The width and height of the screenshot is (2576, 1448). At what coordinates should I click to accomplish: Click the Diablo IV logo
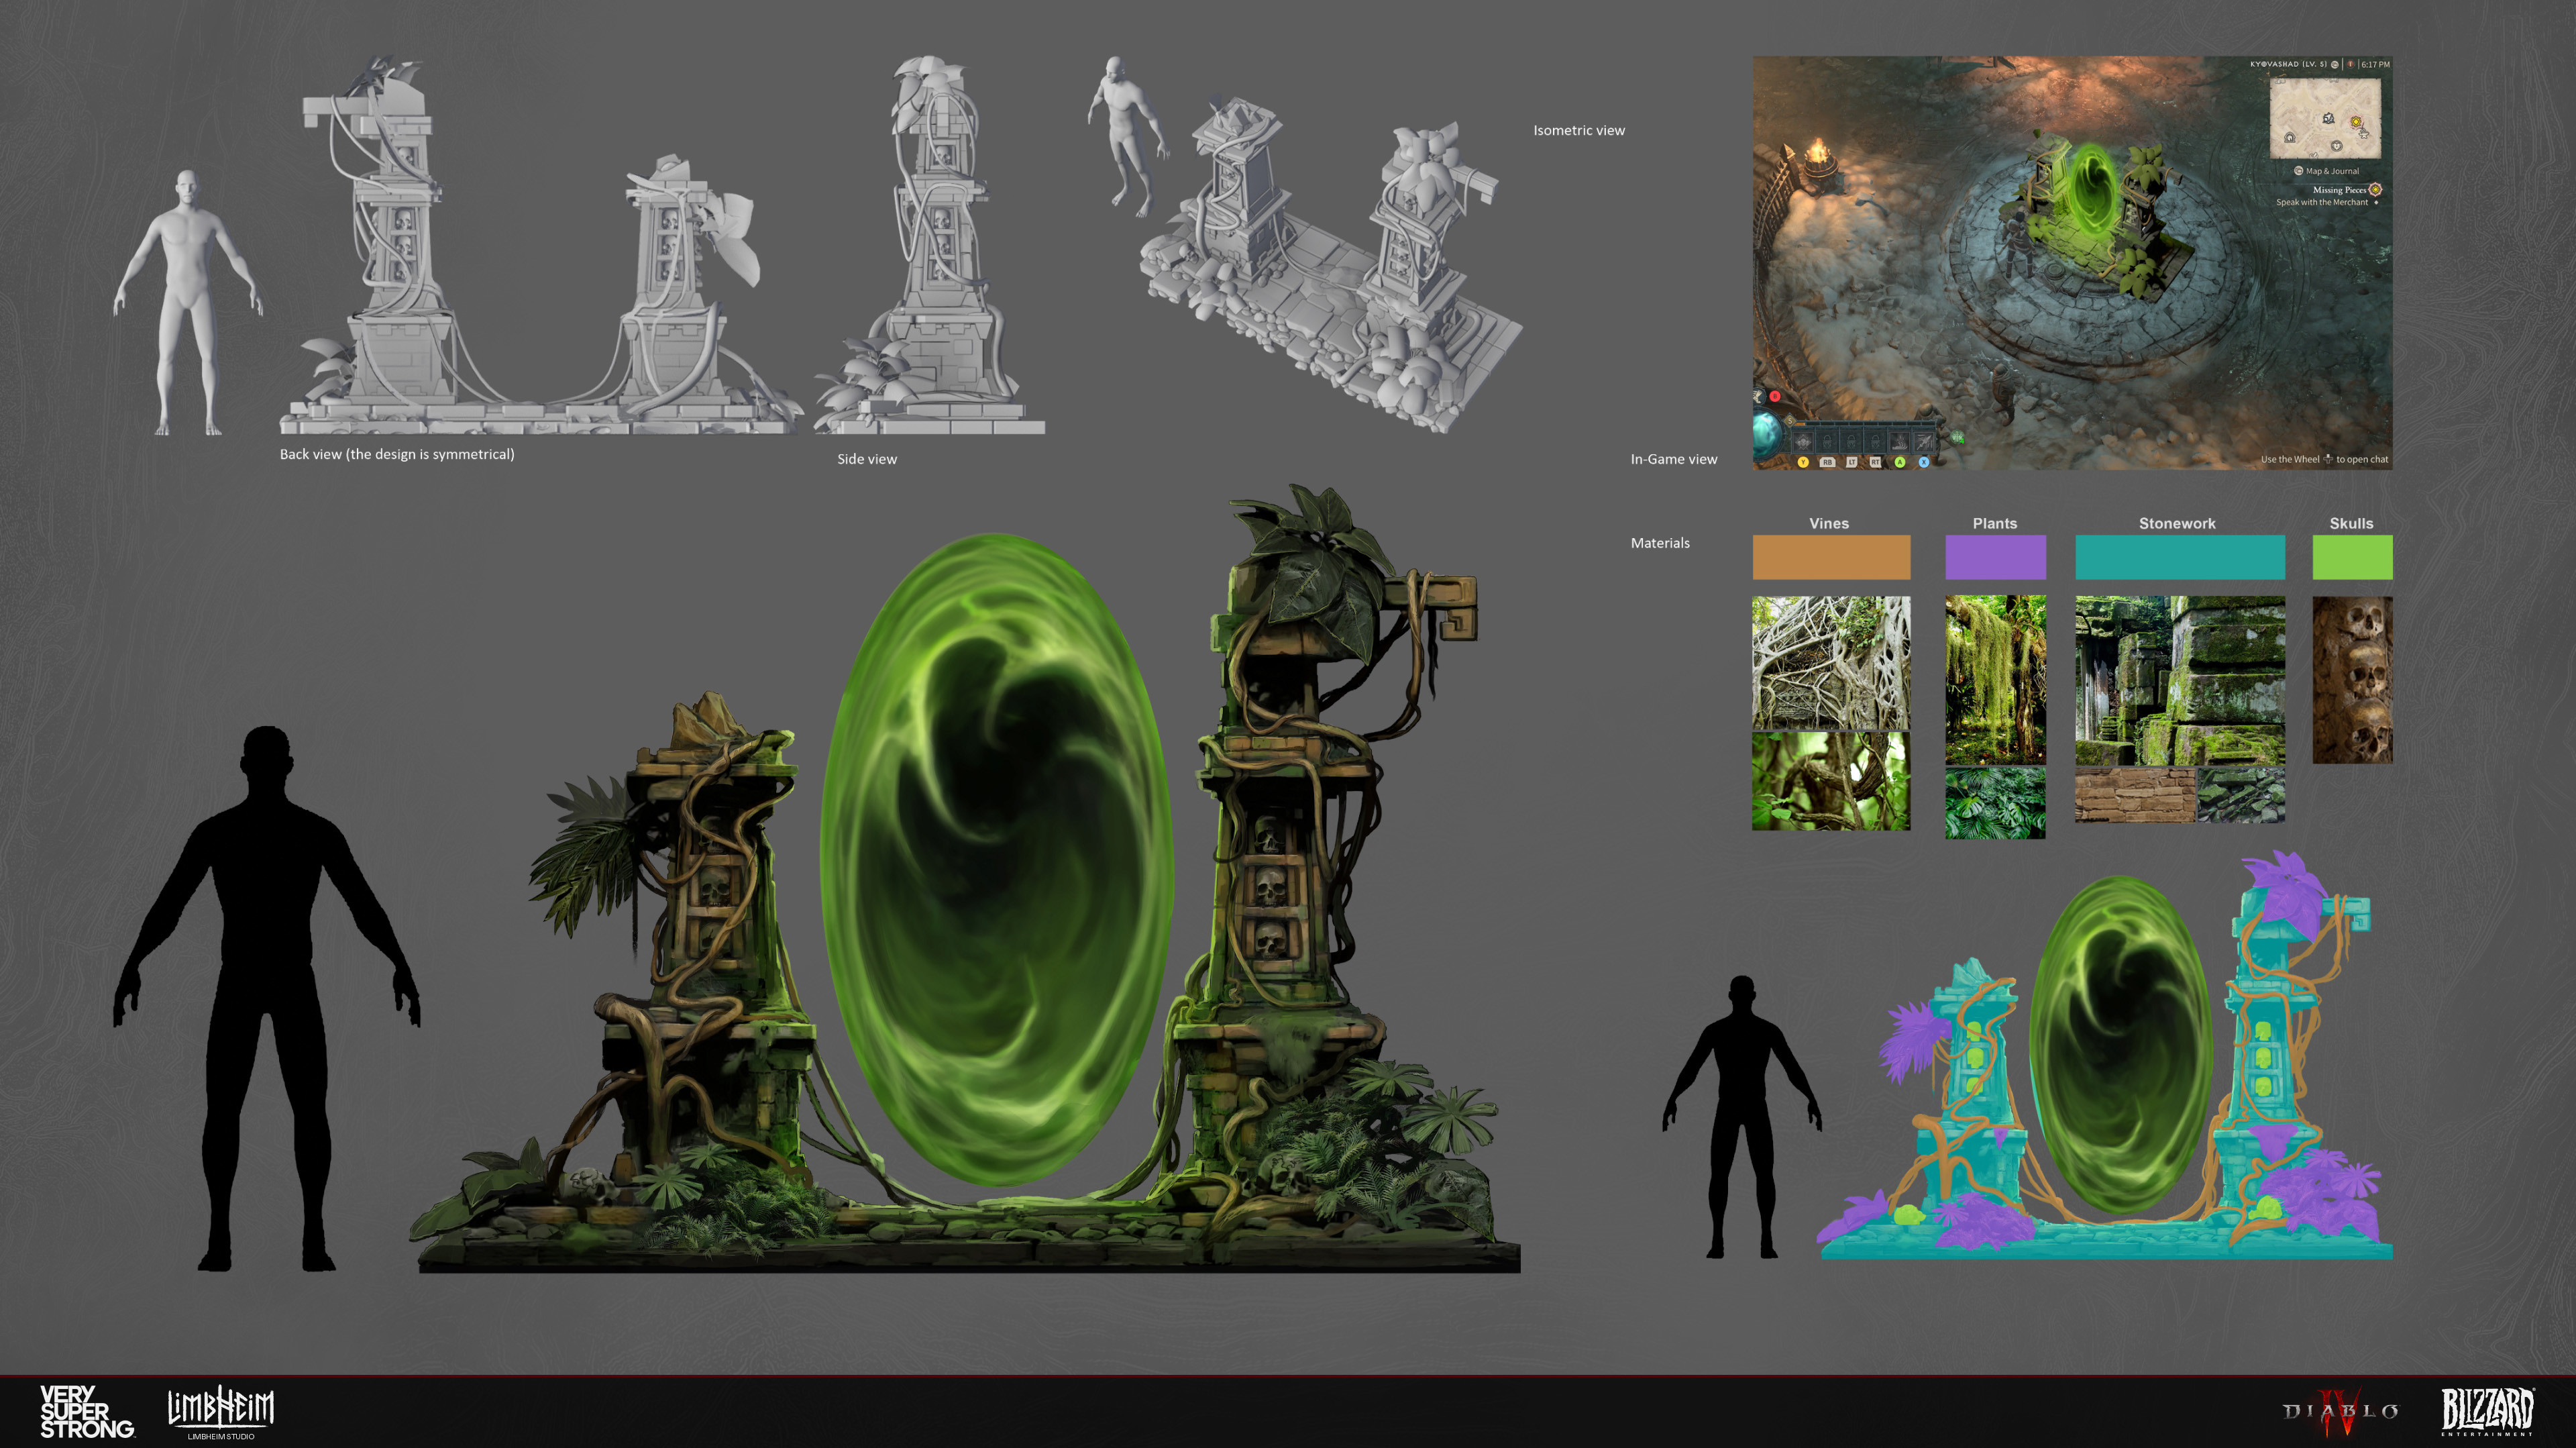(x=2340, y=1411)
